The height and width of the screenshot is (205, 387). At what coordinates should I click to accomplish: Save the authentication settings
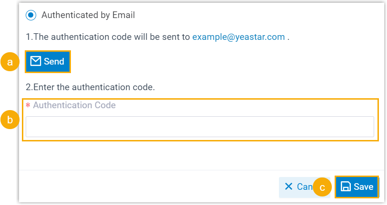pyautogui.click(x=357, y=187)
